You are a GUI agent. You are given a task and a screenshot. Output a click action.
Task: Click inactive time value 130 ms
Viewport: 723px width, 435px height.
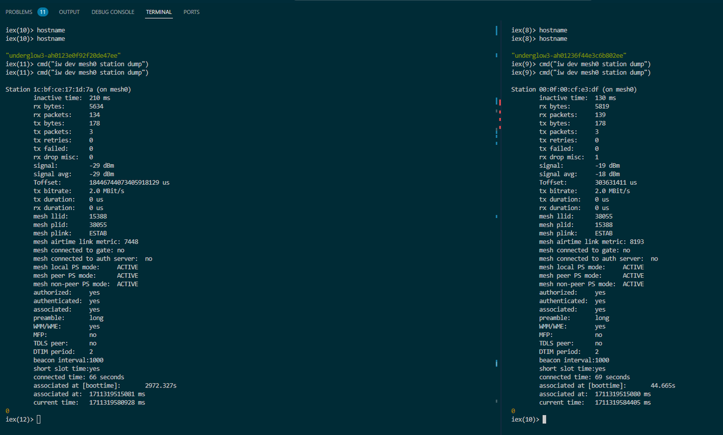605,97
